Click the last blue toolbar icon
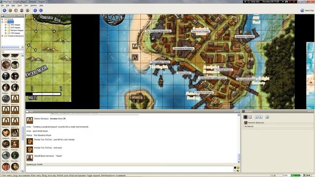The width and height of the screenshot is (315, 177). point(41,10)
